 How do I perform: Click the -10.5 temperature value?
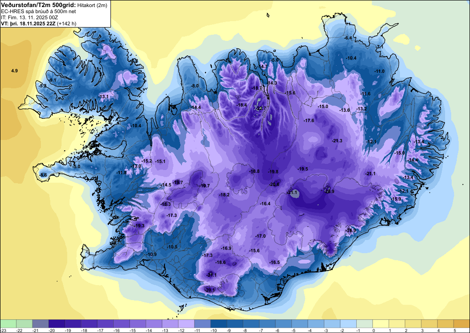(x=172, y=247)
